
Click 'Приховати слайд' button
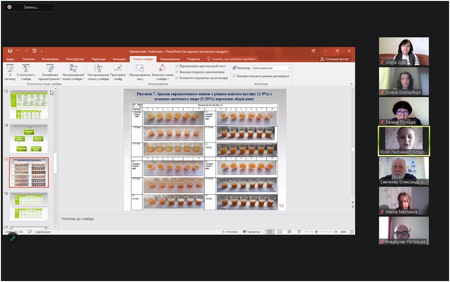coord(118,72)
